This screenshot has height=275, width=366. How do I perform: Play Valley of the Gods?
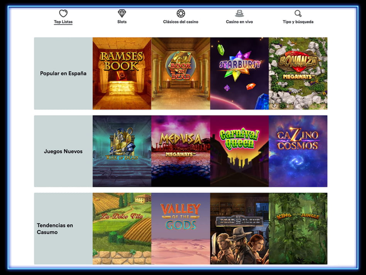point(181,229)
